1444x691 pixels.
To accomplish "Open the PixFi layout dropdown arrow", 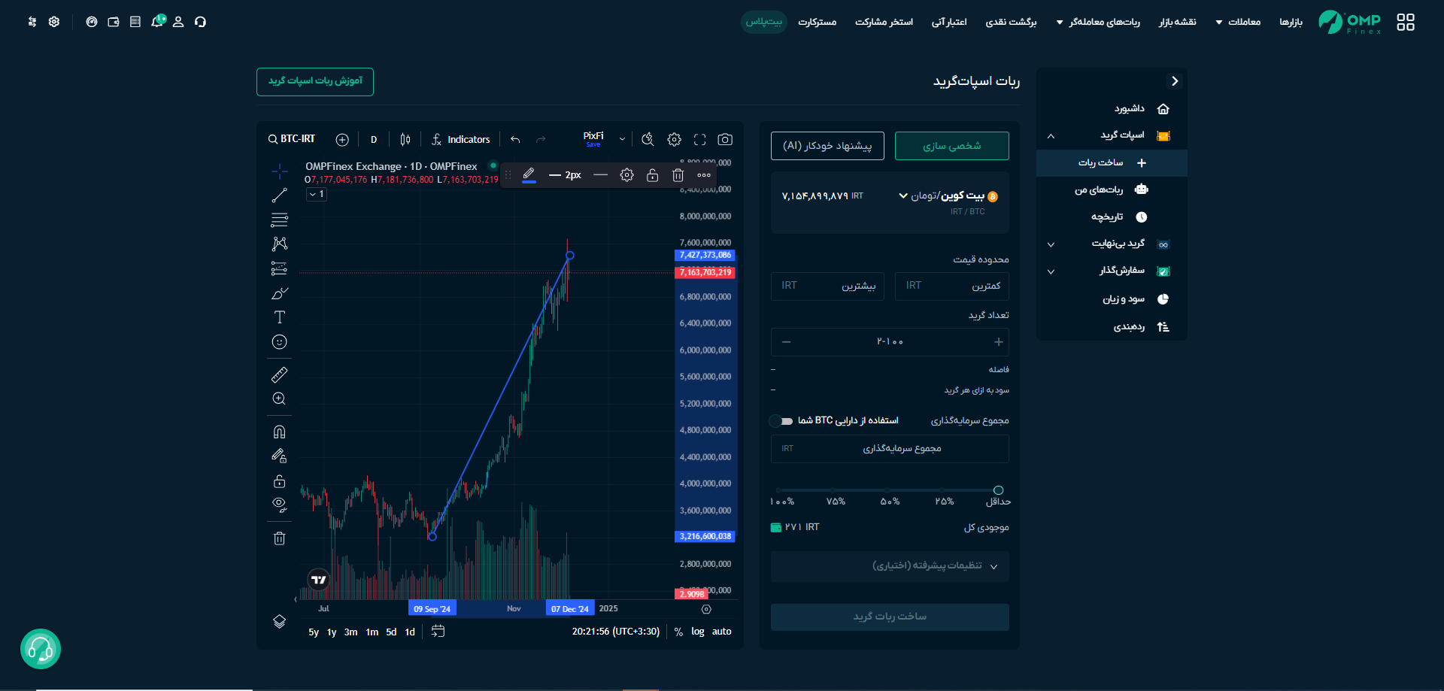I will tap(622, 139).
